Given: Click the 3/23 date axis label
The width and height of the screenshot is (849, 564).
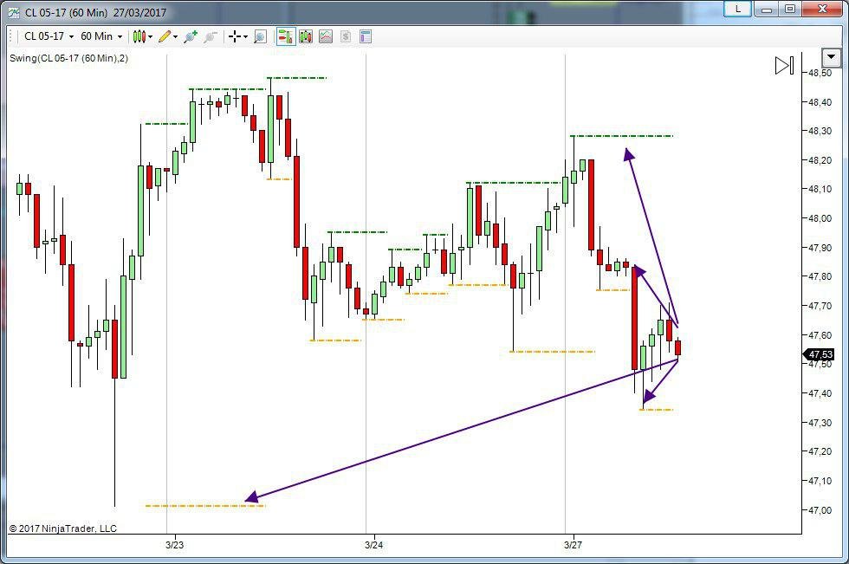Looking at the screenshot, I should point(174,545).
